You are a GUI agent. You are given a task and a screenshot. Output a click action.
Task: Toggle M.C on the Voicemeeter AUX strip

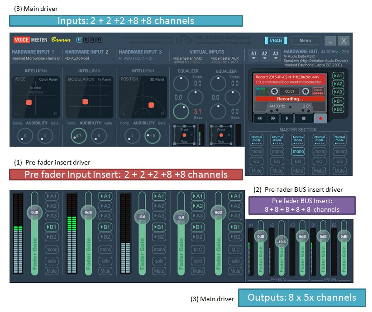coord(235,250)
